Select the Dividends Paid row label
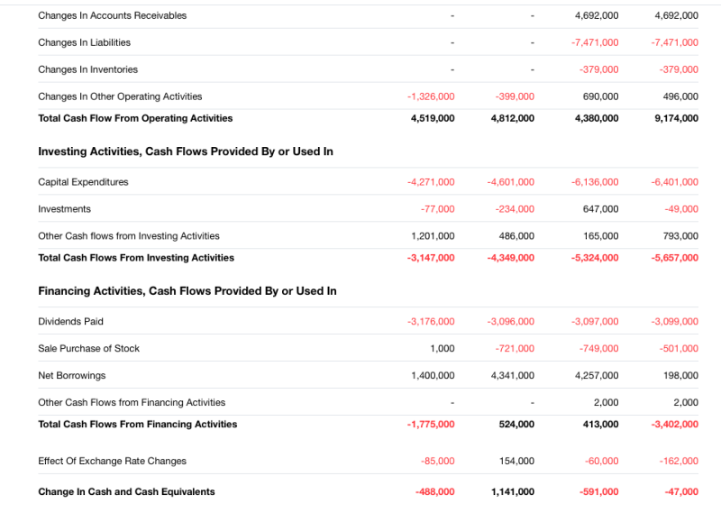The height and width of the screenshot is (522, 721). click(70, 322)
